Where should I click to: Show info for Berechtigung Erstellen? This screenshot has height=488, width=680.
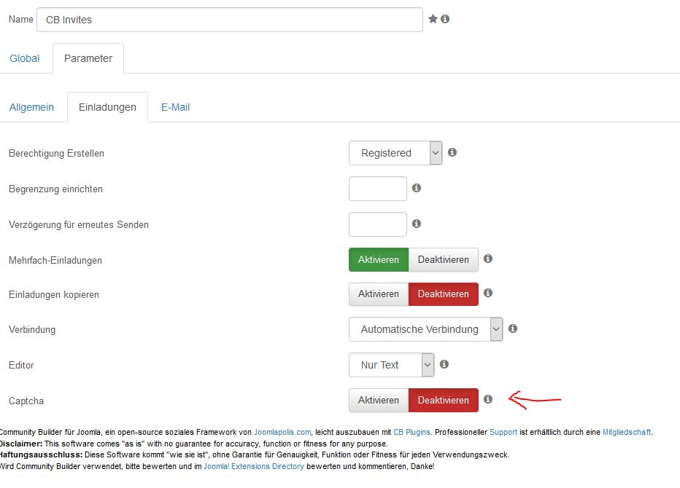pyautogui.click(x=452, y=152)
